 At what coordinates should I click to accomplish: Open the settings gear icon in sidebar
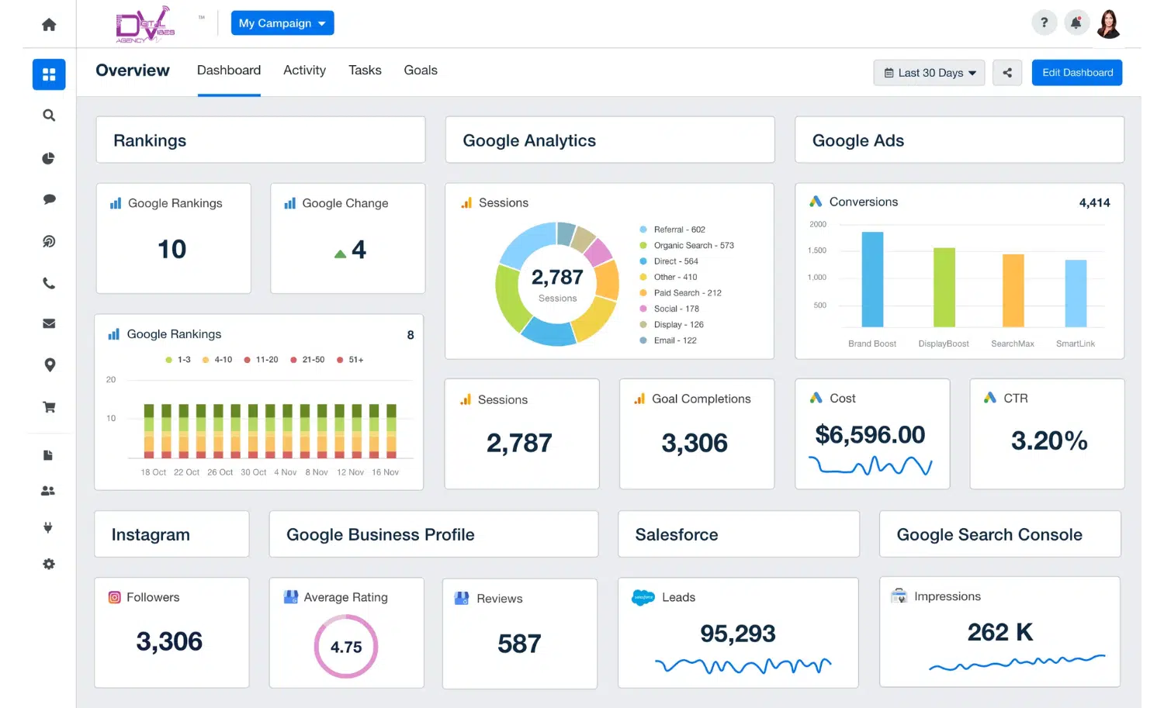click(x=49, y=564)
